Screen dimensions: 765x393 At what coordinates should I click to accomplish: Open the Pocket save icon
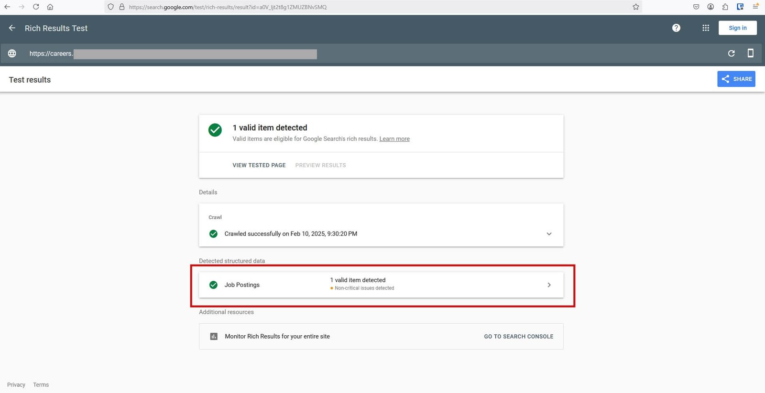pos(696,7)
